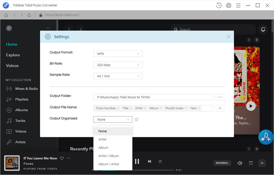The image size is (274, 175).
Task: Open sidebar three-dots options menu
Action: [48, 28]
